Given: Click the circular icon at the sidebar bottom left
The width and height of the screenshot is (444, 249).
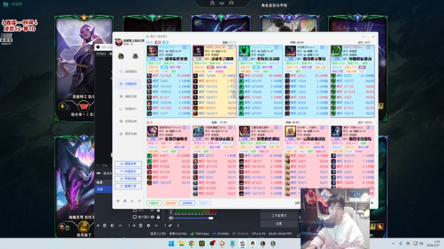Looking at the screenshot, I should [x=118, y=201].
